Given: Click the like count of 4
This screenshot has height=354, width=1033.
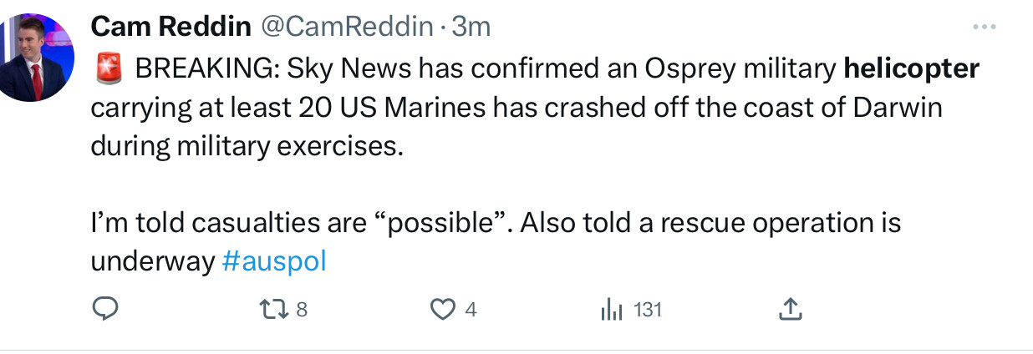Looking at the screenshot, I should [471, 310].
